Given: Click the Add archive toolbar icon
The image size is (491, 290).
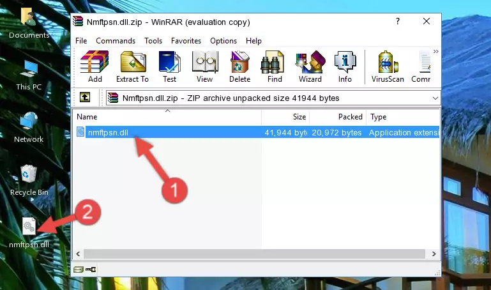Looking at the screenshot, I should [x=94, y=66].
